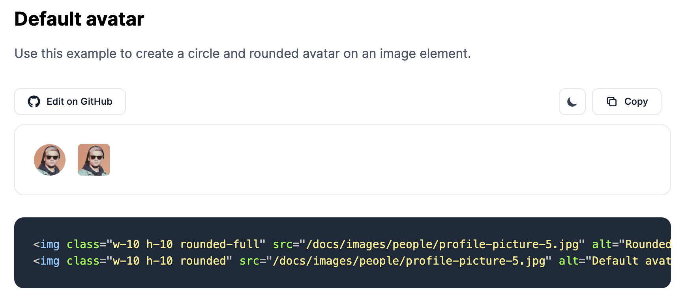The width and height of the screenshot is (686, 304).
Task: Click the Default avatar heading
Action: 79,18
